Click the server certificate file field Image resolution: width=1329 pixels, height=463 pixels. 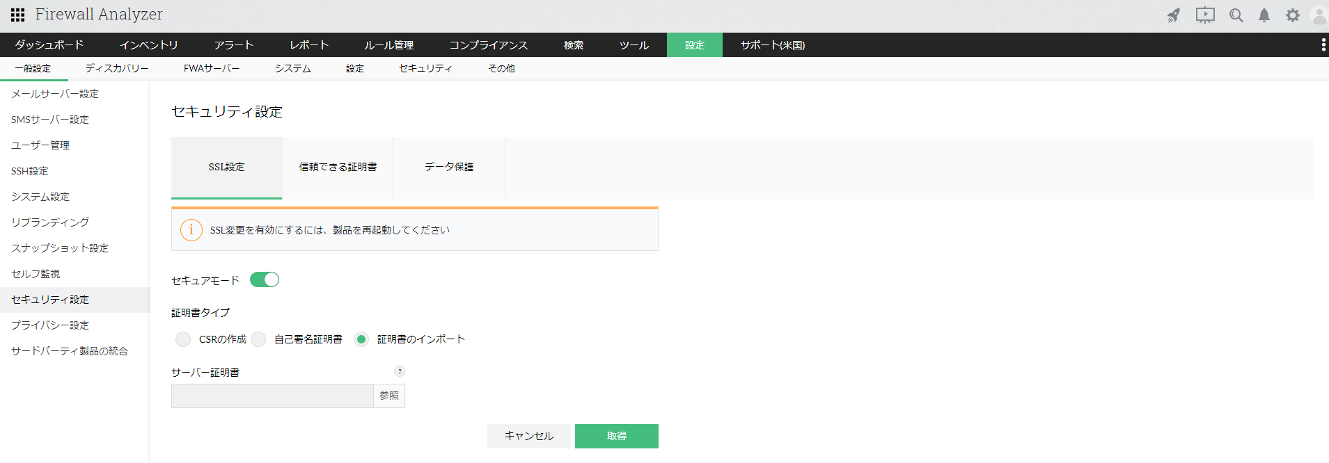point(272,396)
